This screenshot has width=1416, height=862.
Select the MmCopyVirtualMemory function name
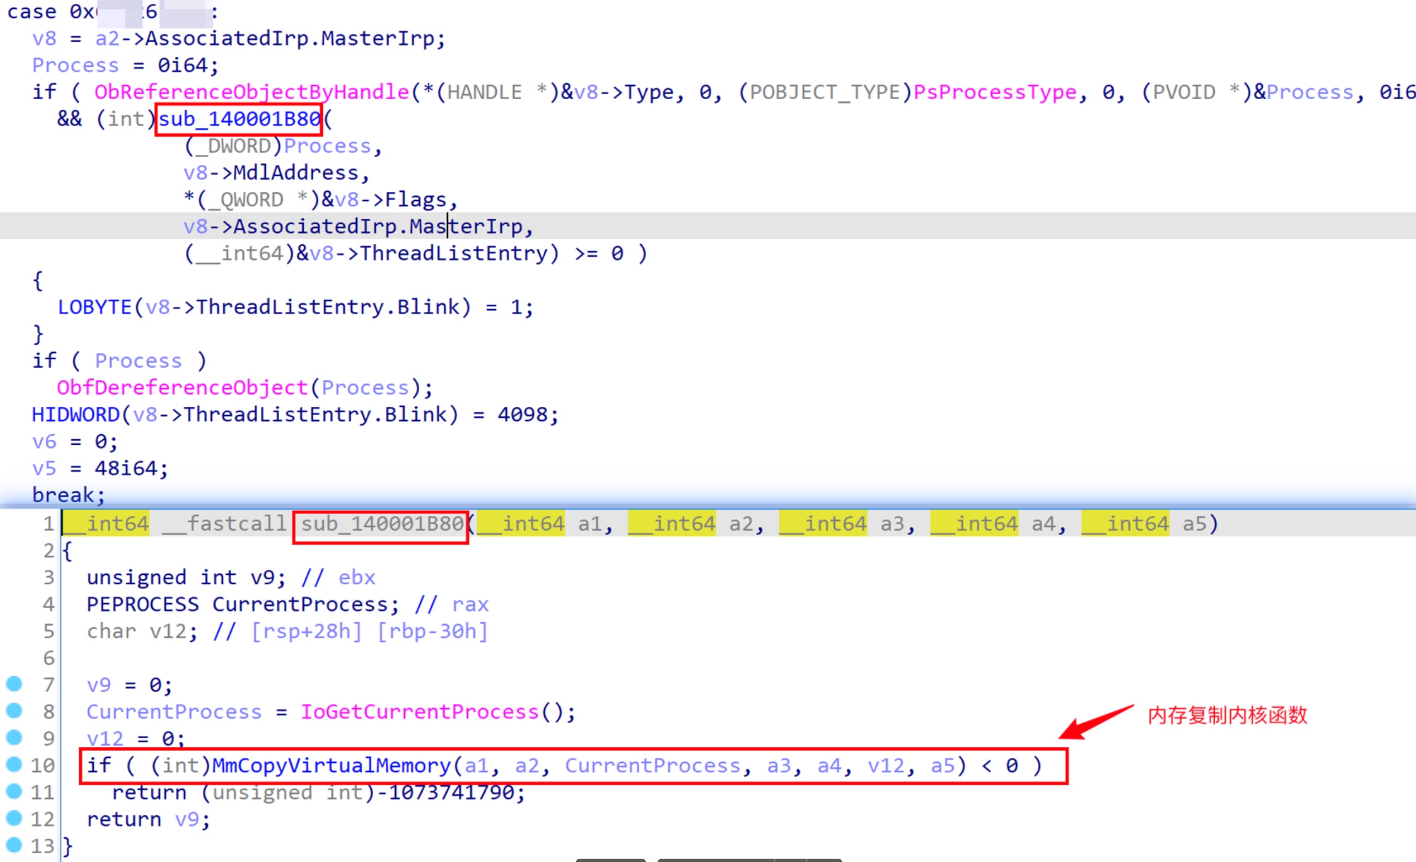[331, 766]
